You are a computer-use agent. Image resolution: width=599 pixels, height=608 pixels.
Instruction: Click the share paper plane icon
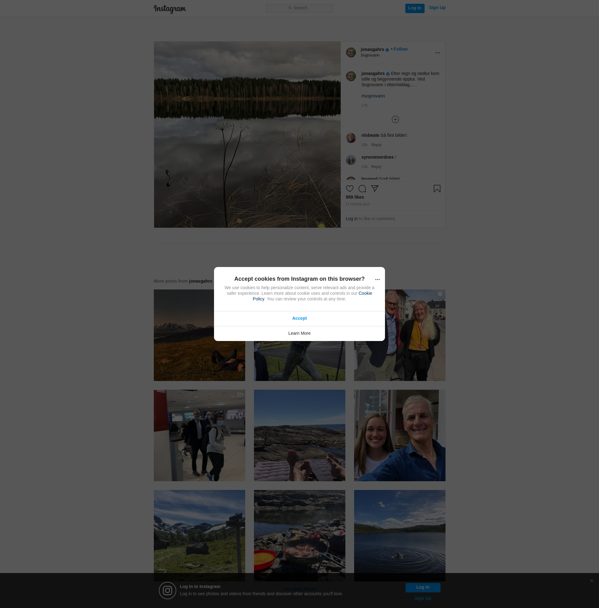pos(374,189)
